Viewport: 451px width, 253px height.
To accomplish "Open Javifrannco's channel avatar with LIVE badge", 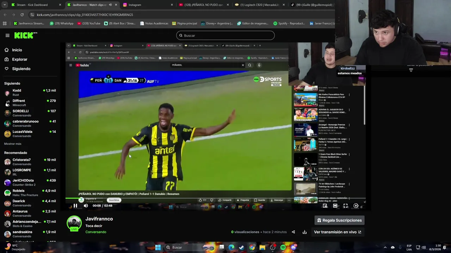I will pyautogui.click(x=74, y=224).
